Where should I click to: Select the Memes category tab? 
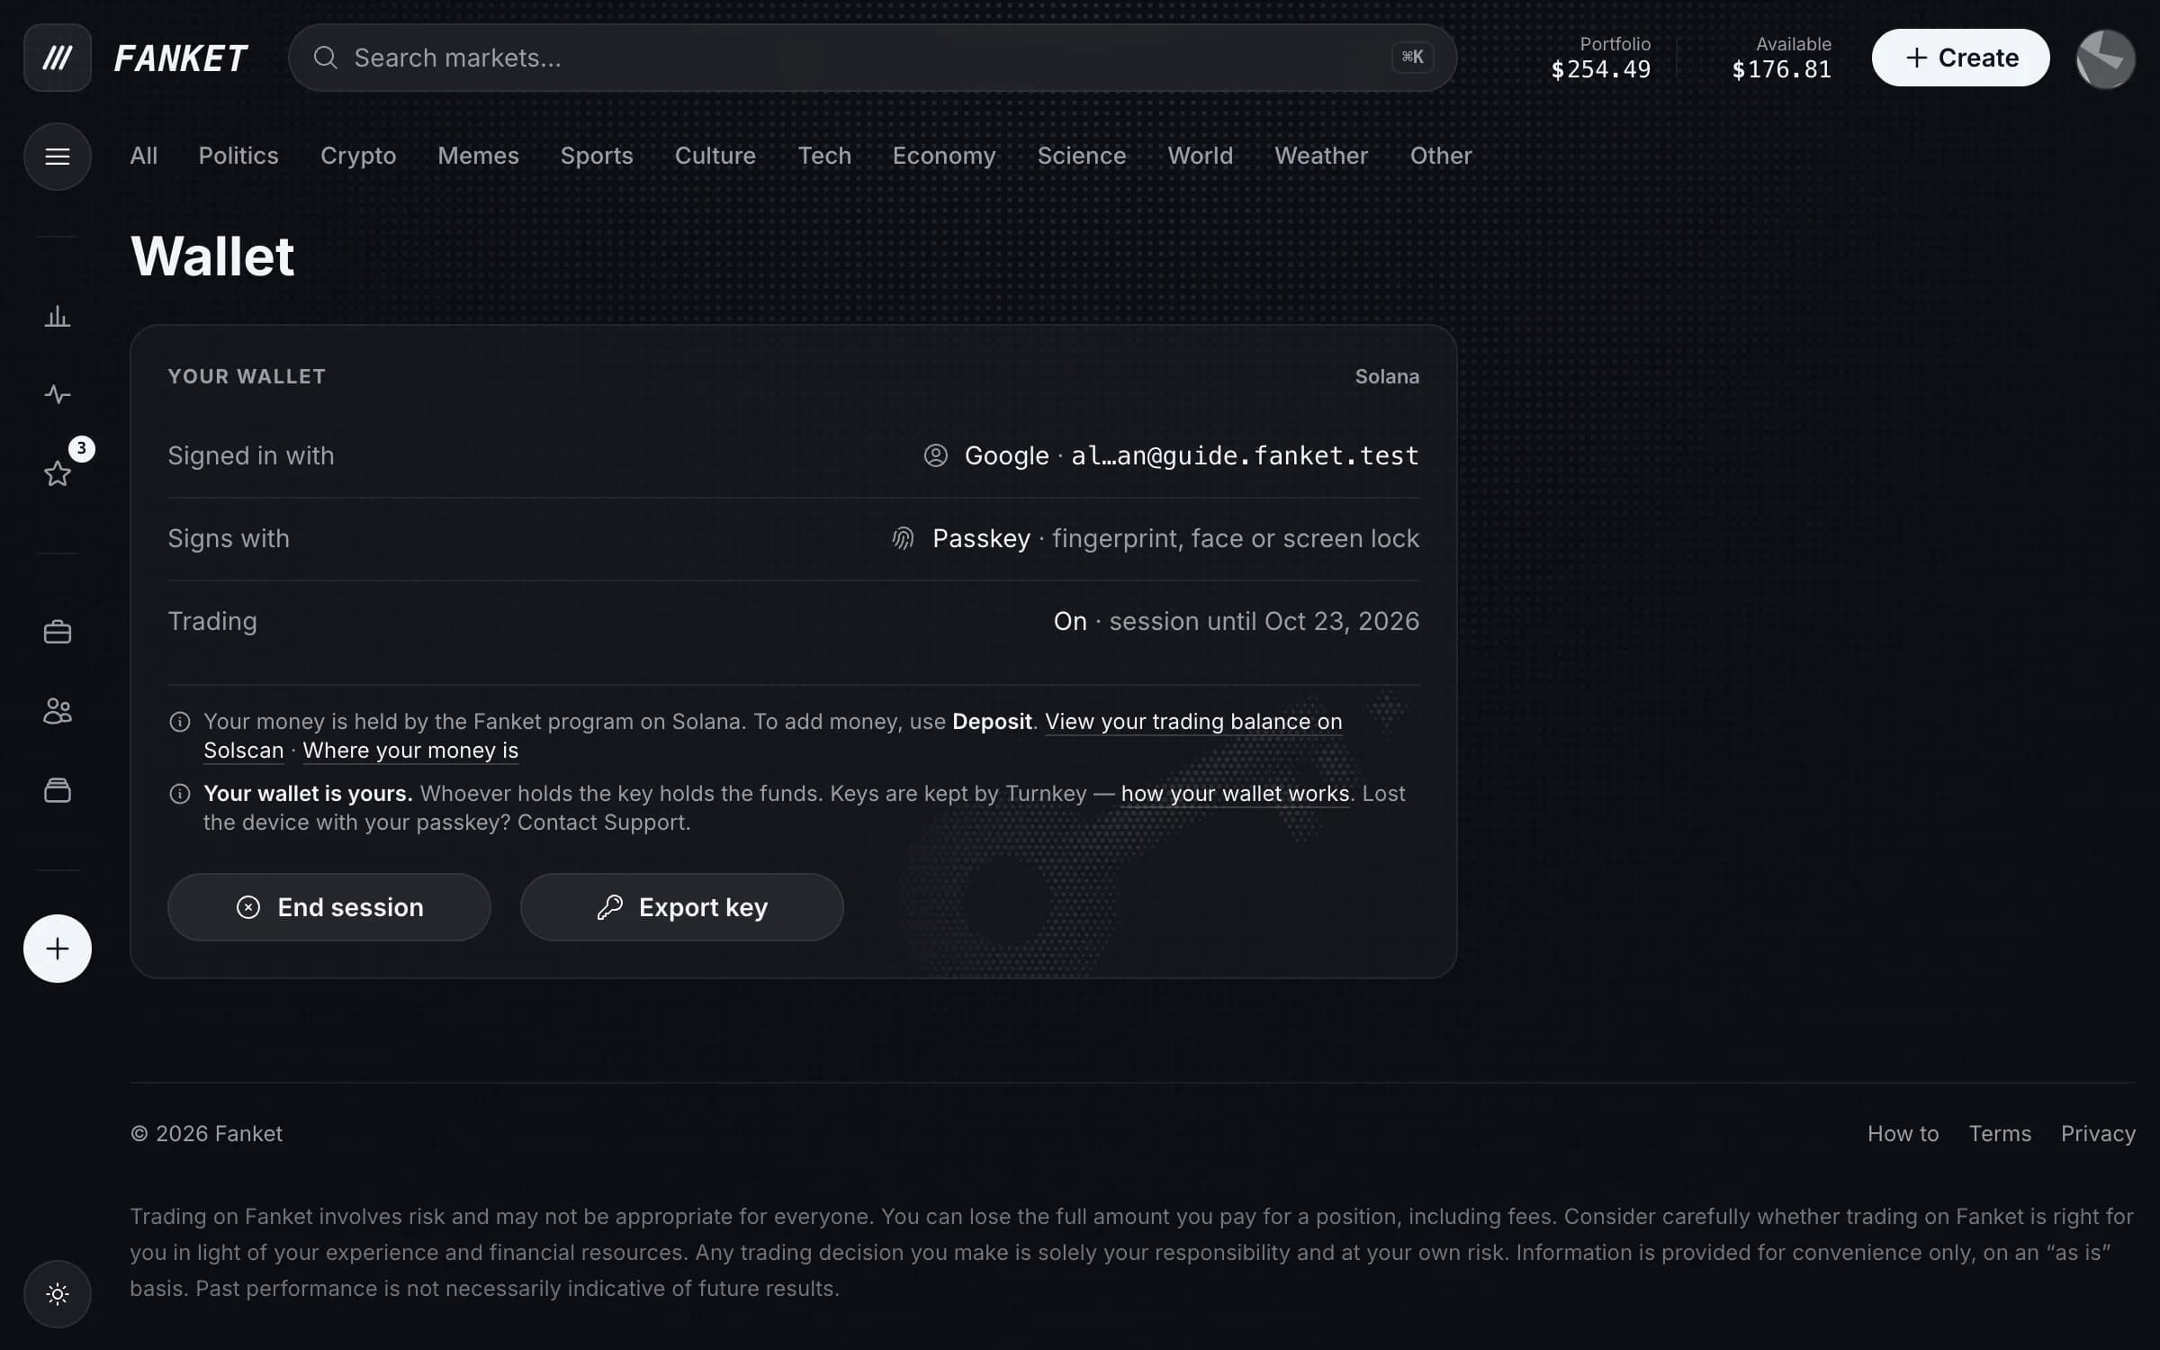[x=478, y=156]
